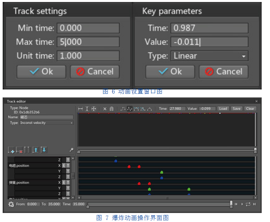Toggle T button on 弹簧.position Y row
The image size is (270, 222).
(x=68, y=188)
